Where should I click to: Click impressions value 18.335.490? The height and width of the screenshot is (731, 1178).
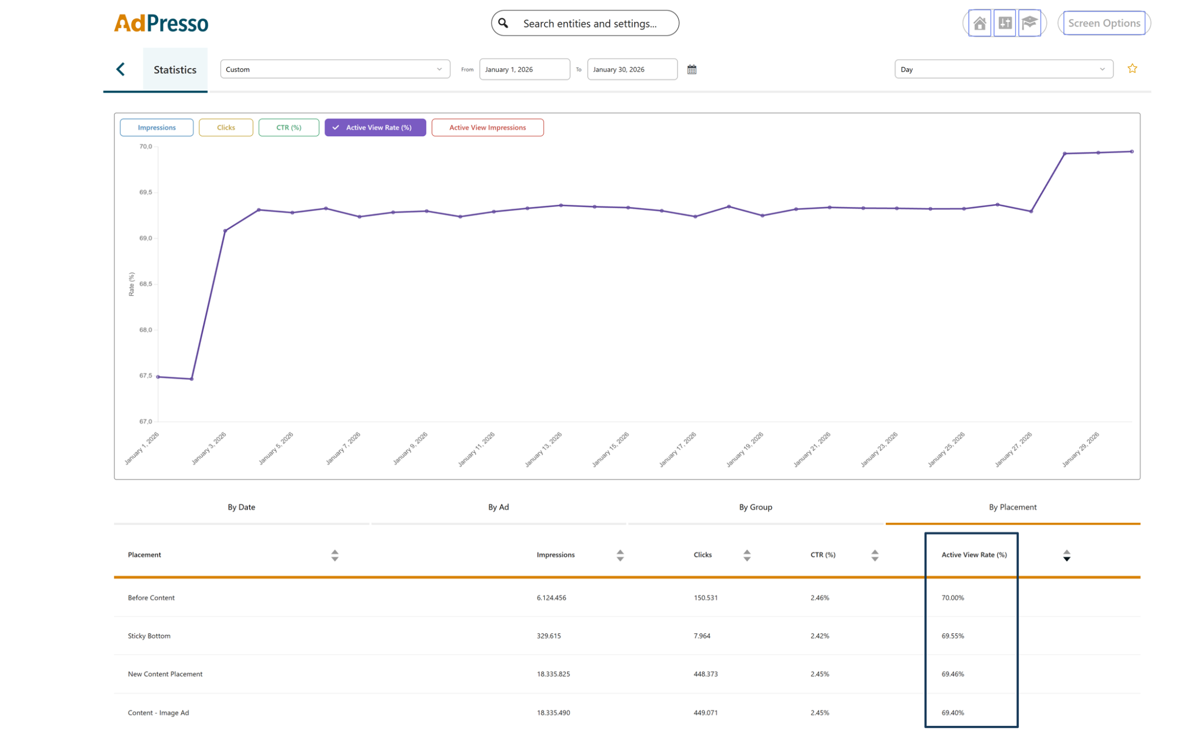(553, 713)
